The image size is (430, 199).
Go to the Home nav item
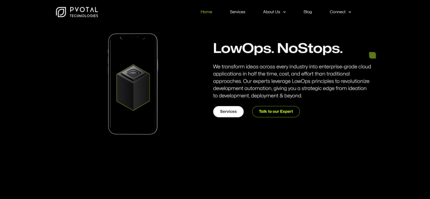pos(206,12)
